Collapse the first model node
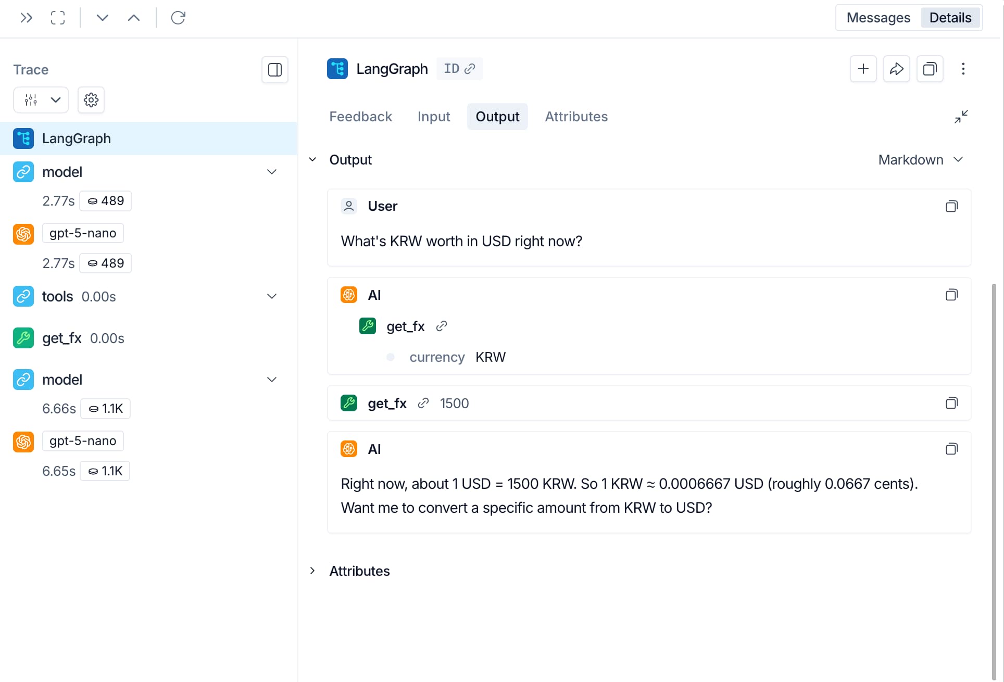 pos(271,172)
